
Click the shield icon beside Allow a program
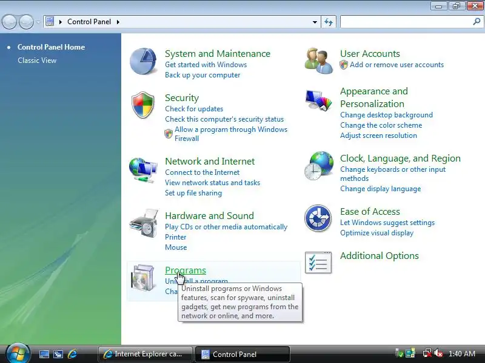[169, 134]
